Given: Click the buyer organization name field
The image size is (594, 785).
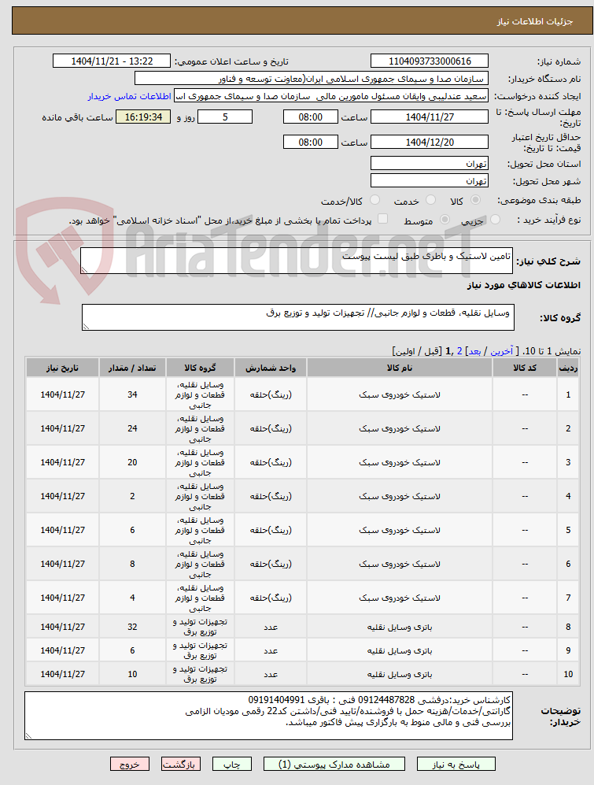Looking at the screenshot, I should [312, 79].
